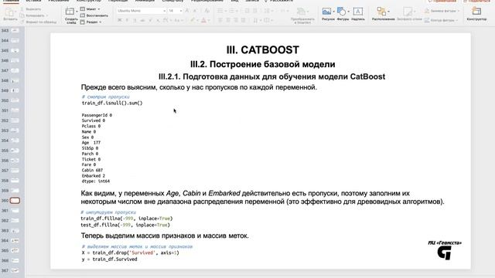The height and width of the screenshot is (278, 495).
Task: Open the font color dropdown arrow
Action: [x=210, y=21]
